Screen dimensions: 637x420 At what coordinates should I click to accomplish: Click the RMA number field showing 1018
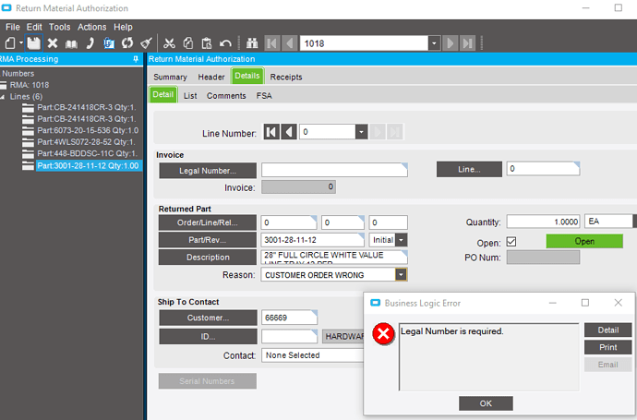(364, 43)
